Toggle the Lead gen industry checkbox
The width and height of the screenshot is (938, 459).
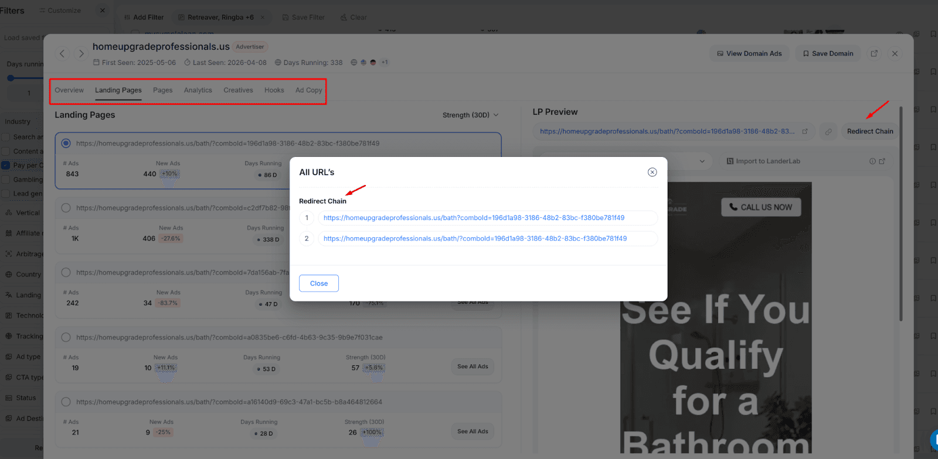6,194
